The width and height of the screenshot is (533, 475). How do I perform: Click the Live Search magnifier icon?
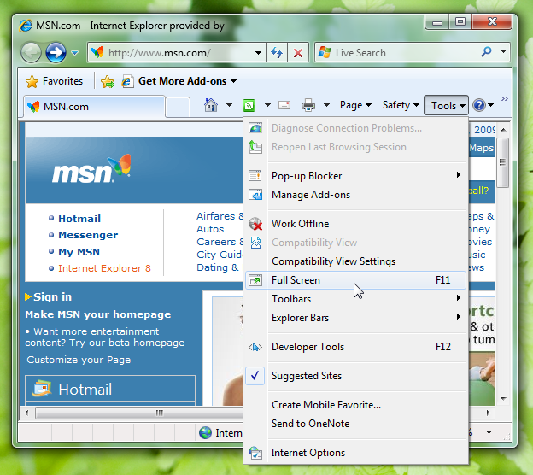click(x=486, y=51)
